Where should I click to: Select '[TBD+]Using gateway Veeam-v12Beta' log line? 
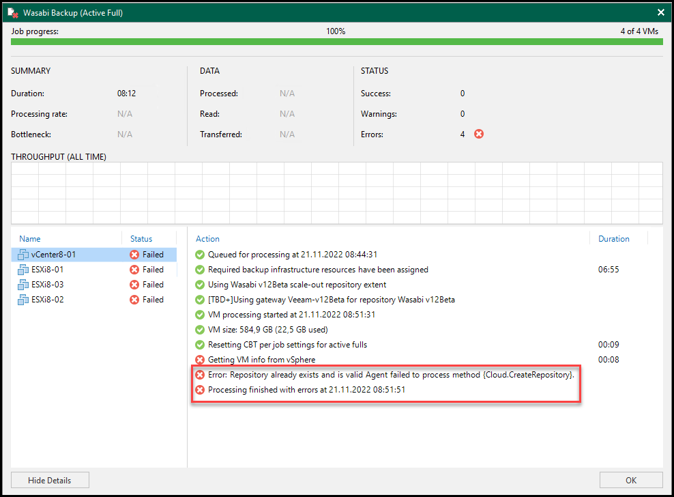[x=332, y=300]
